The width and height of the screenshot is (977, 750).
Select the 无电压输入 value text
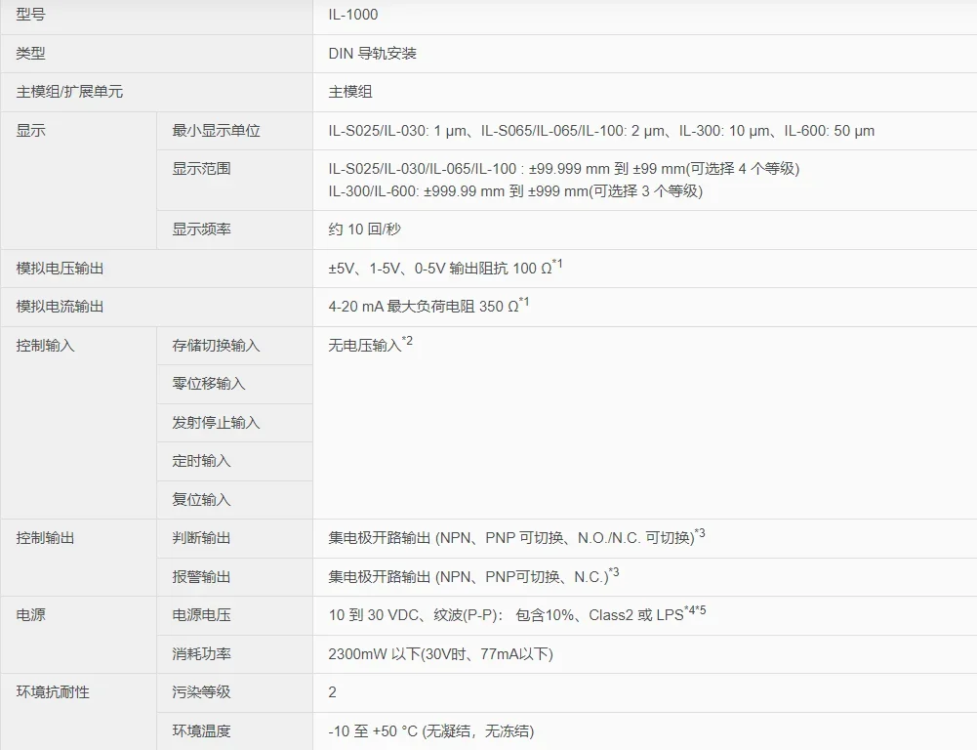[x=370, y=344]
